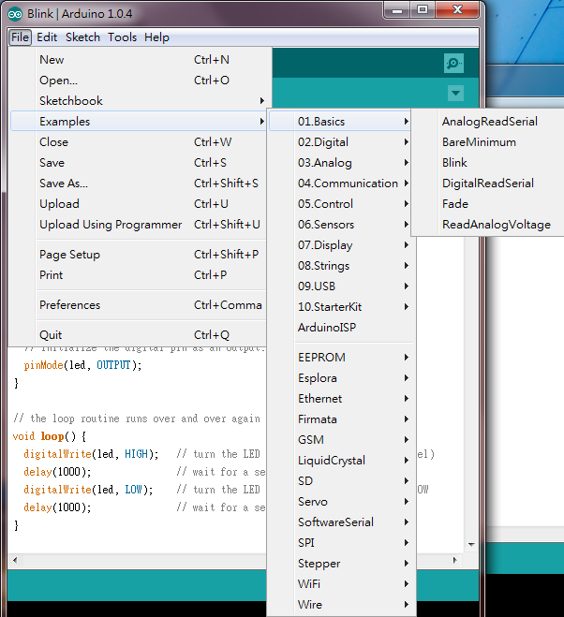Expand the 04.Communication examples submenu
This screenshot has height=617, width=564.
(x=340, y=183)
